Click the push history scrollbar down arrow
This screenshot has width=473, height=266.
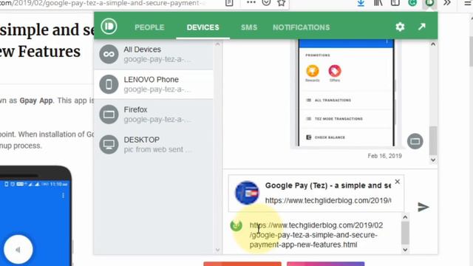point(433,160)
